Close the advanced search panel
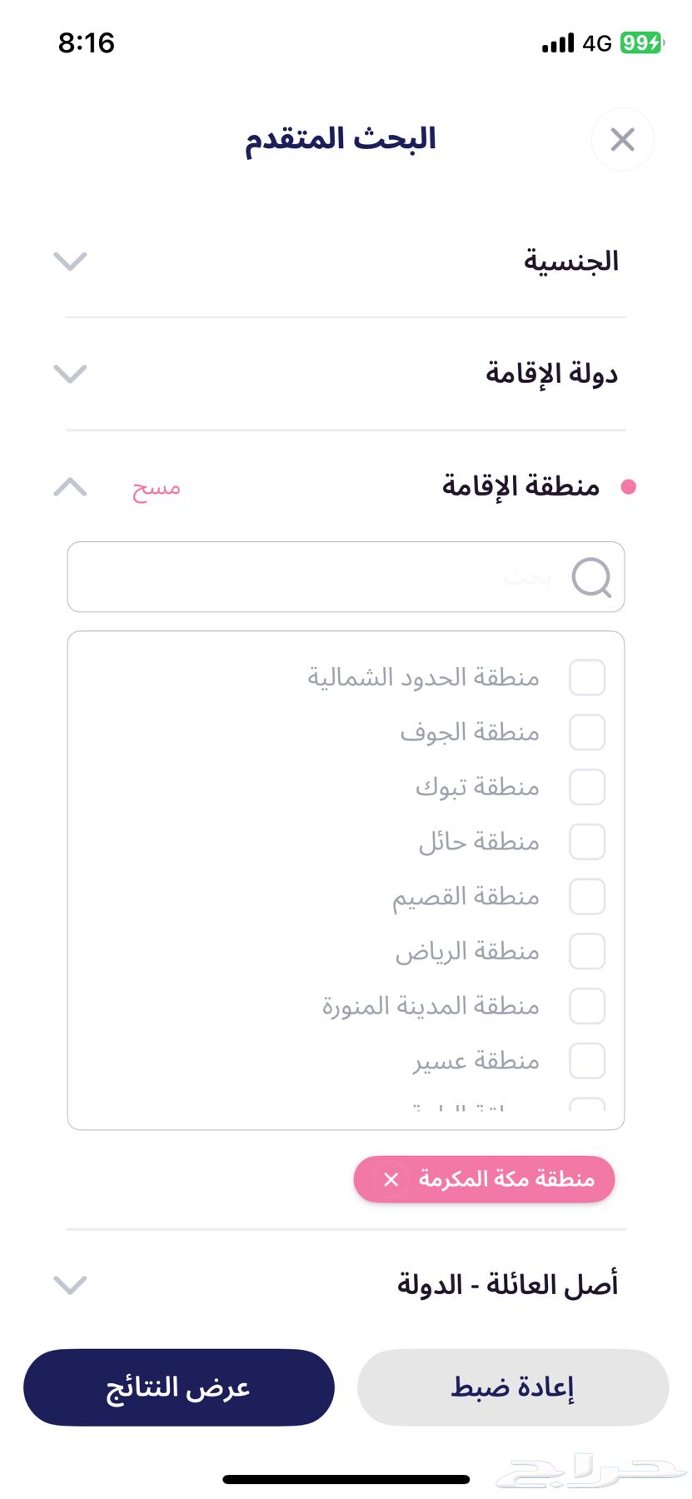The width and height of the screenshot is (692, 1499). pyautogui.click(x=622, y=140)
